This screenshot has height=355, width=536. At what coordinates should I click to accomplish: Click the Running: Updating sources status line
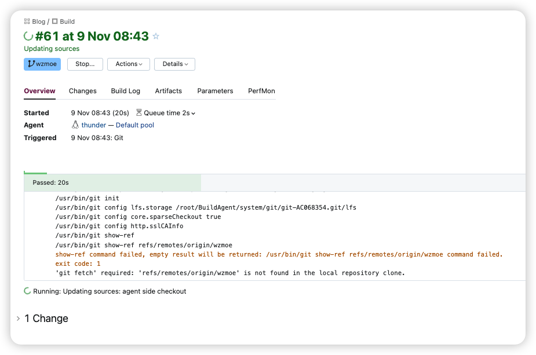(x=110, y=291)
